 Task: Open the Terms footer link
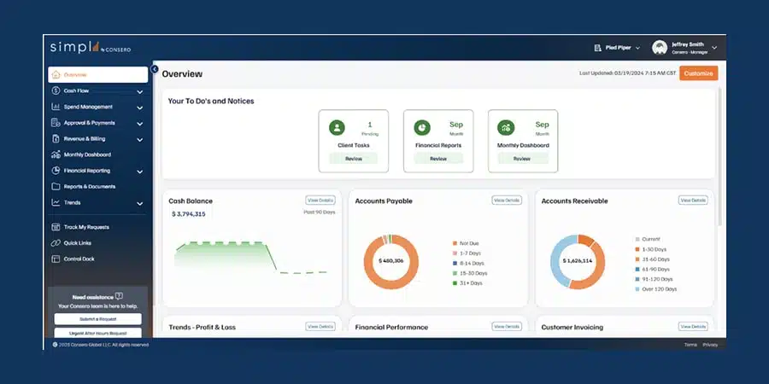(690, 345)
